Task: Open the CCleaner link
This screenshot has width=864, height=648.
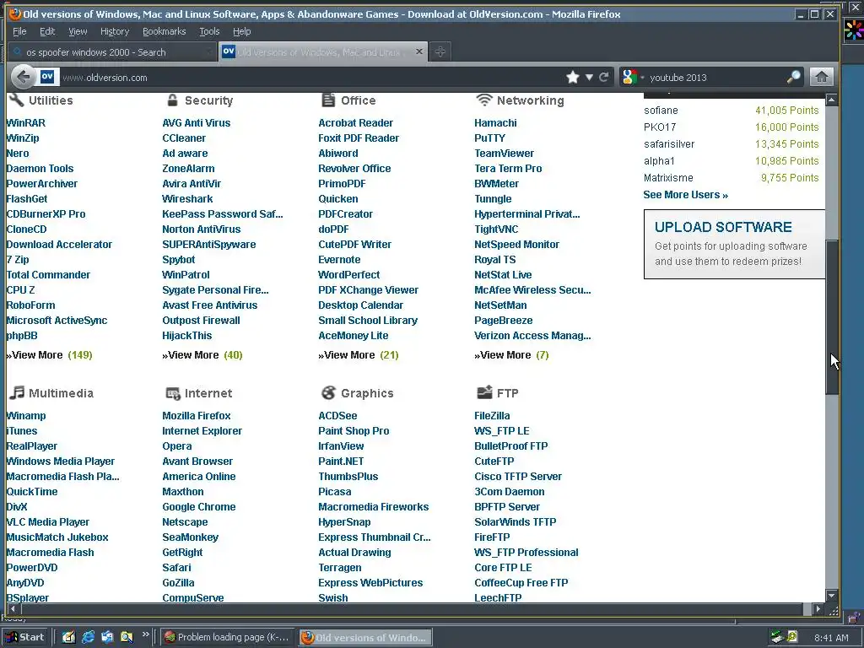Action: [x=184, y=138]
